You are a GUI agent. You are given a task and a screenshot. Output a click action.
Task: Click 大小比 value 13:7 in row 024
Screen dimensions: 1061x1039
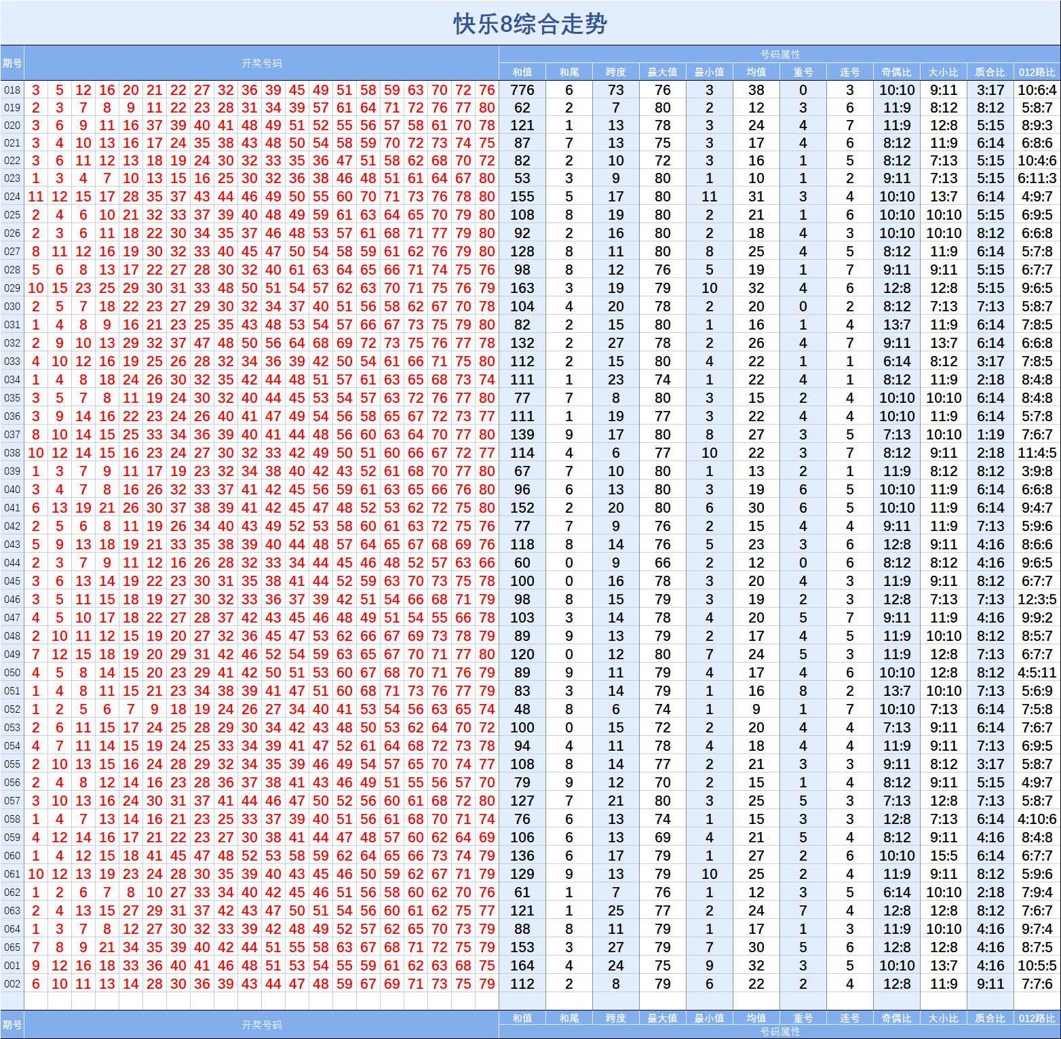click(944, 197)
